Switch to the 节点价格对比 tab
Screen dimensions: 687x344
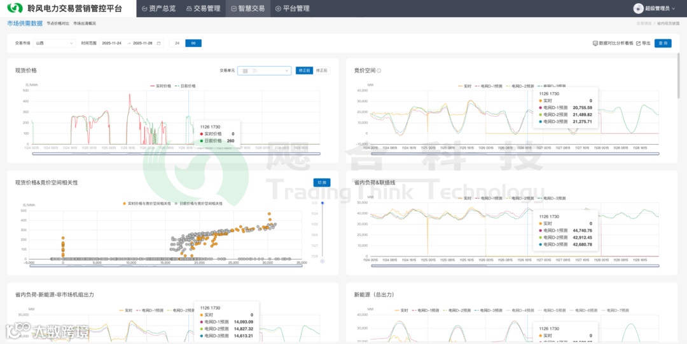pos(58,23)
